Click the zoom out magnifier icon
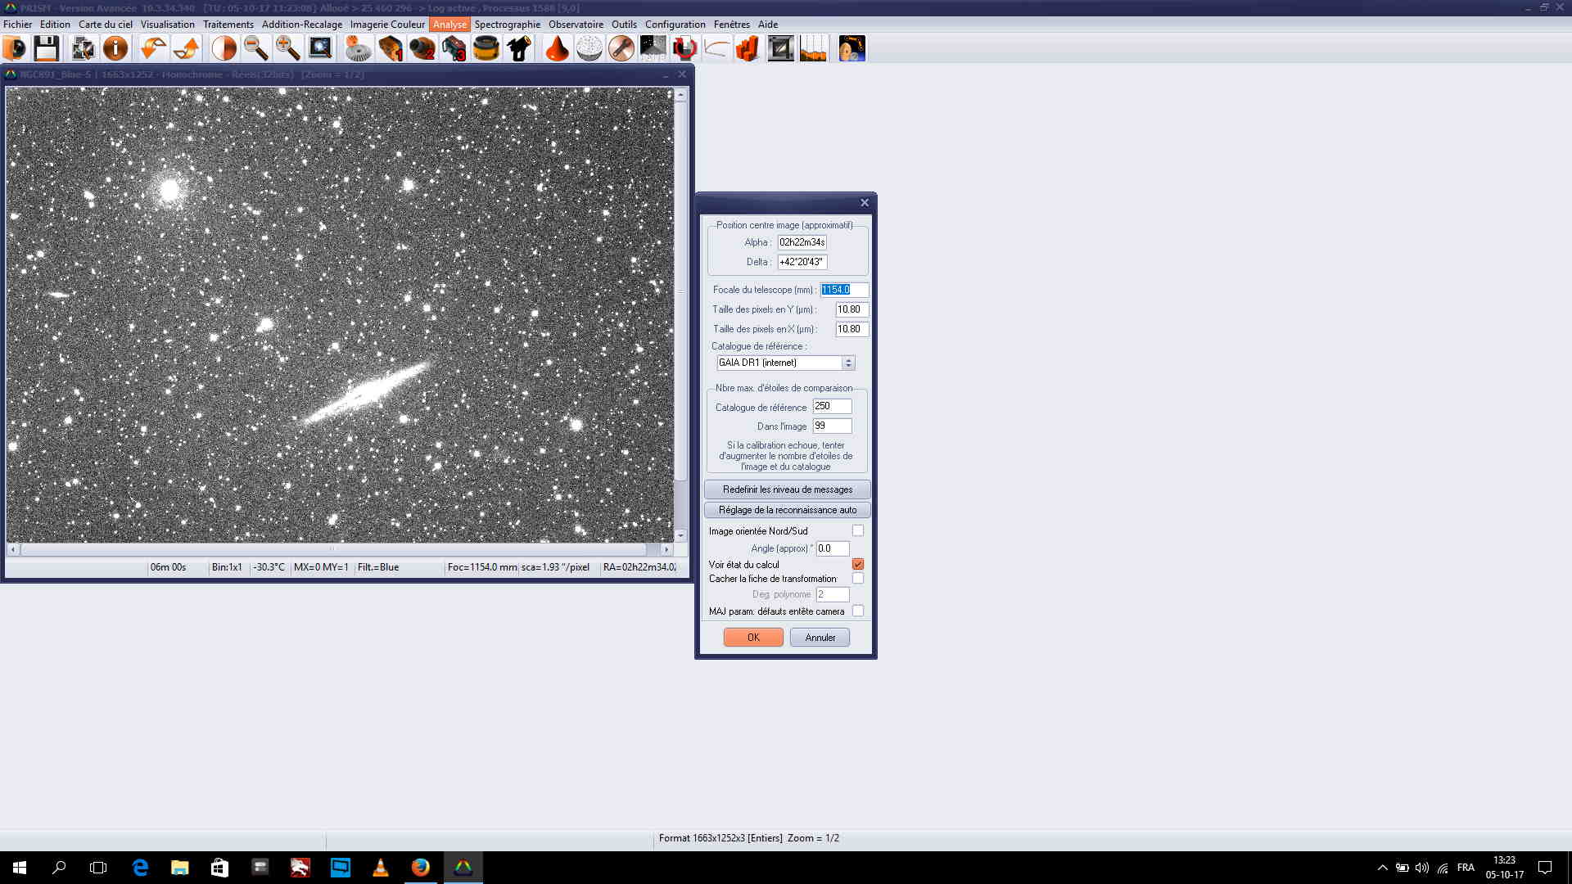This screenshot has width=1572, height=884. 256,49
